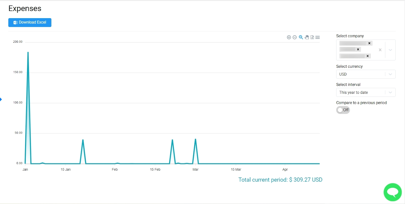The height and width of the screenshot is (204, 405).
Task: Remove the second selected company tag
Action: (358, 49)
